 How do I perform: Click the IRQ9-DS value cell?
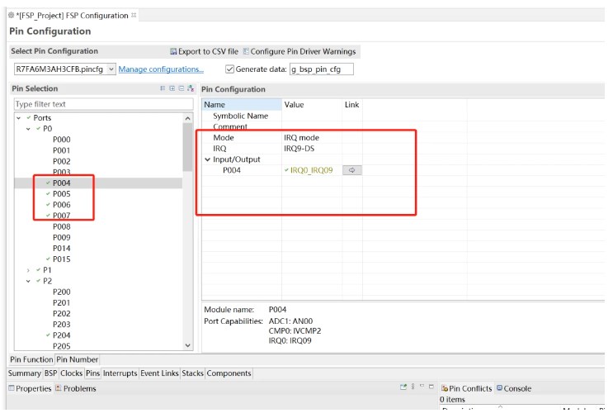[312, 149]
